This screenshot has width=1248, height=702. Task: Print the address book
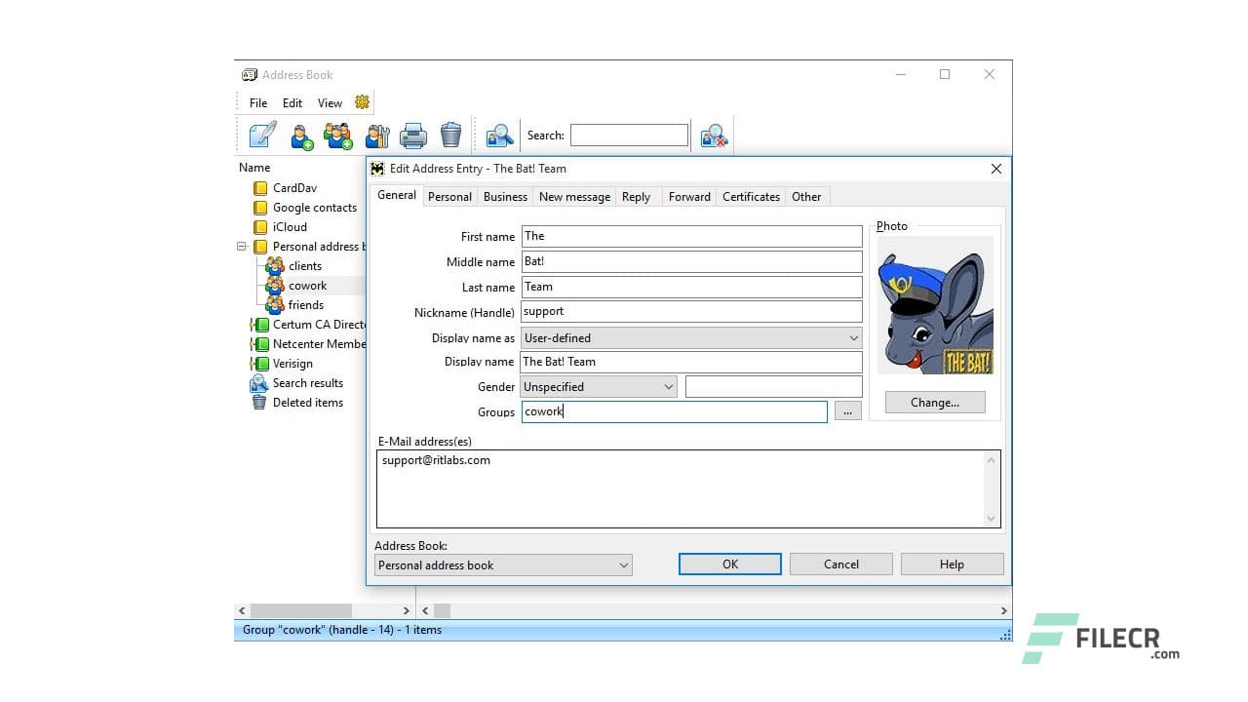tap(413, 136)
